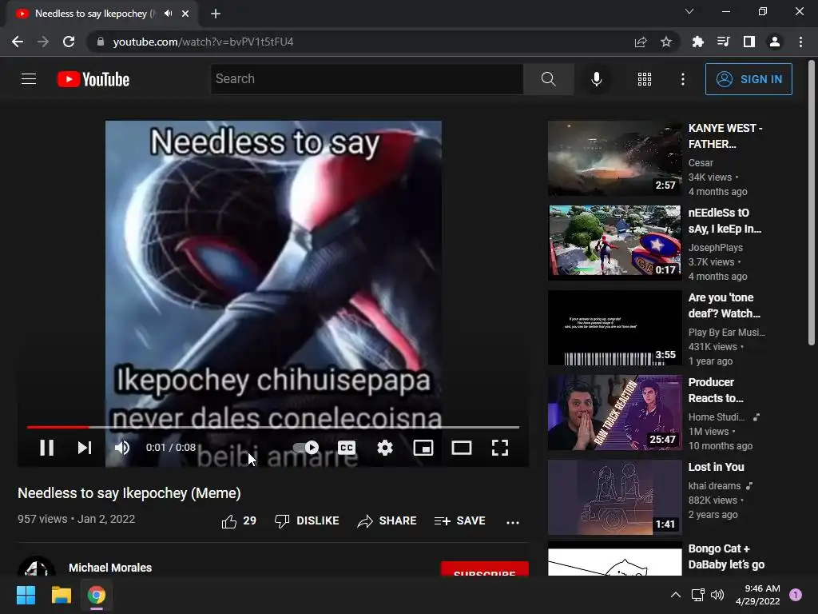Open khai dreams channel name
This screenshot has height=614, width=818.
(x=714, y=485)
